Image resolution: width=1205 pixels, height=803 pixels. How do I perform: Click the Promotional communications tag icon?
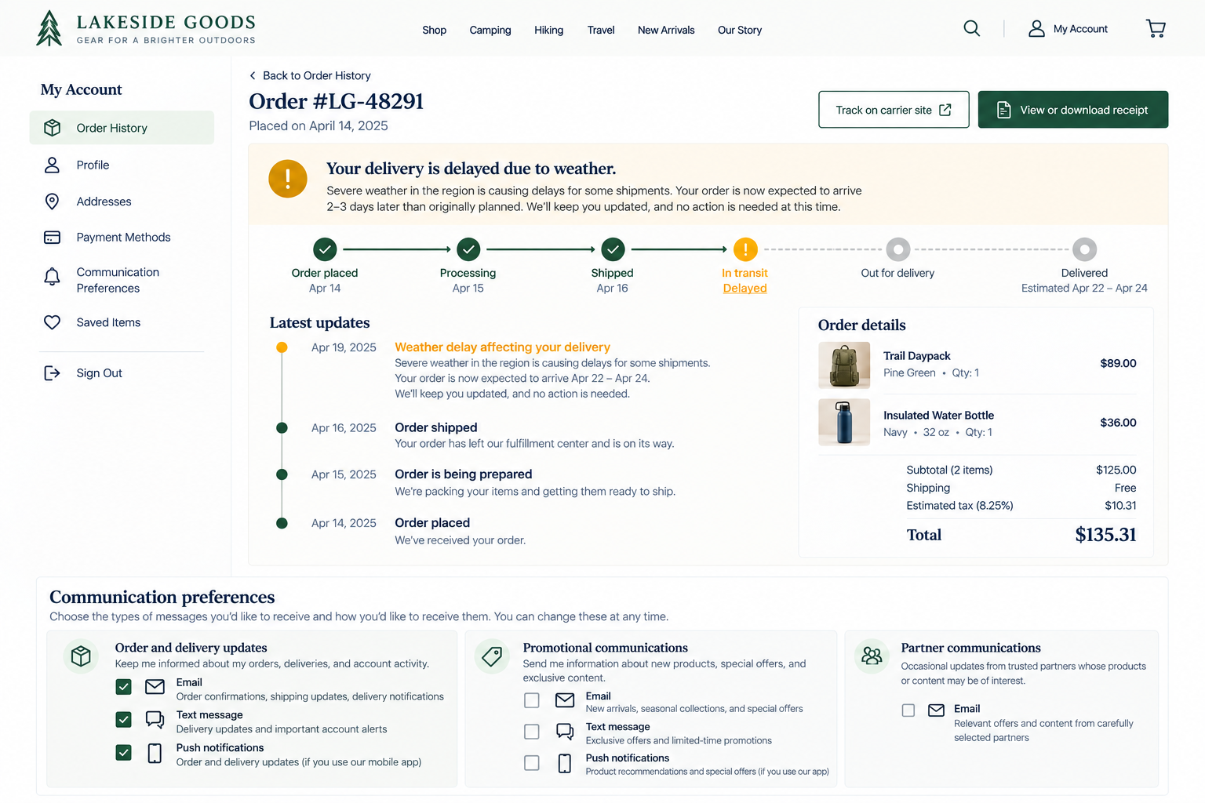tap(493, 656)
